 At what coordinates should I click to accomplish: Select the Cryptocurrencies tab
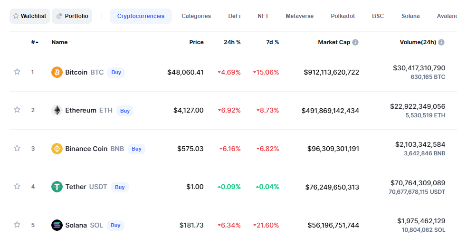pos(141,16)
